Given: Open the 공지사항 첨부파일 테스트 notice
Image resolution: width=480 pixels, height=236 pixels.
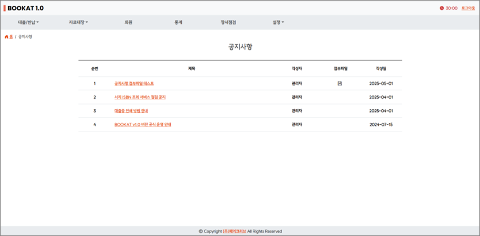Looking at the screenshot, I should (134, 83).
